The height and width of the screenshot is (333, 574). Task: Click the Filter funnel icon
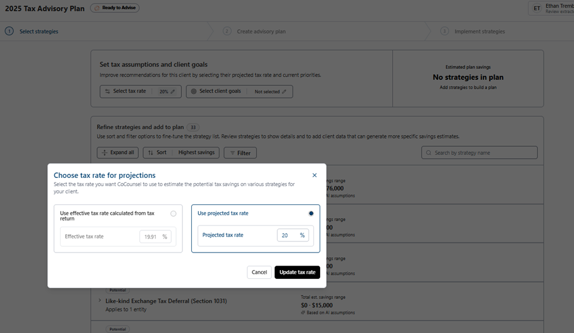233,153
